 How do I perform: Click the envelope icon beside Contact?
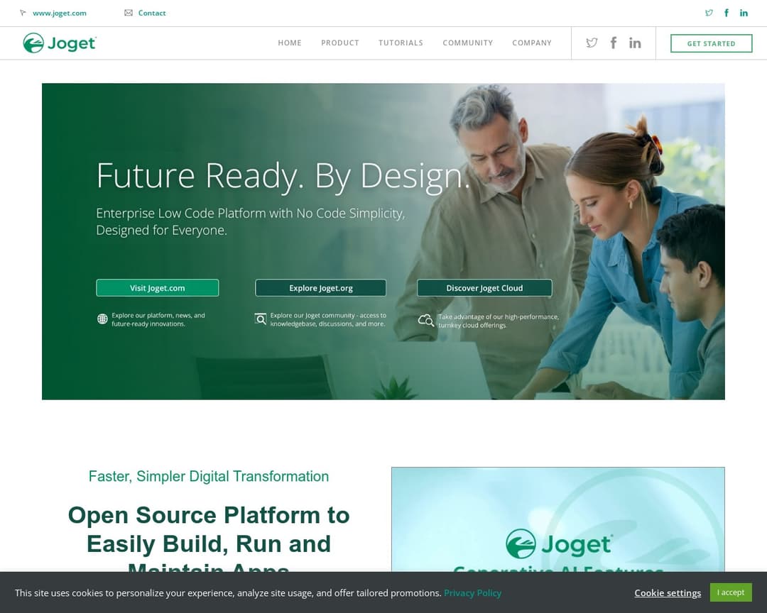tap(128, 13)
